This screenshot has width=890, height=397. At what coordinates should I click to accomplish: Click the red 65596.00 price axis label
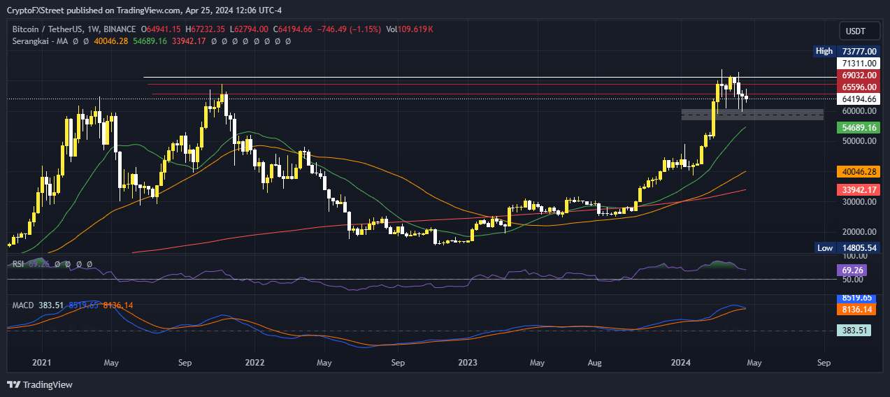point(859,87)
